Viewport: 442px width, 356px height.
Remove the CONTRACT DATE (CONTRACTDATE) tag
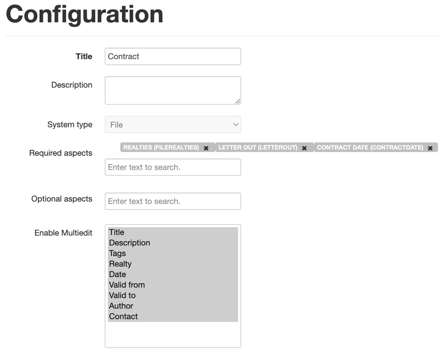[x=430, y=148]
